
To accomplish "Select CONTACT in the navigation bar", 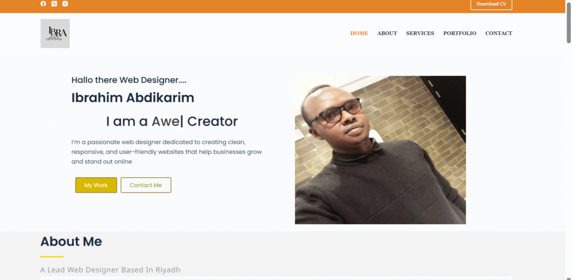I will 499,33.
